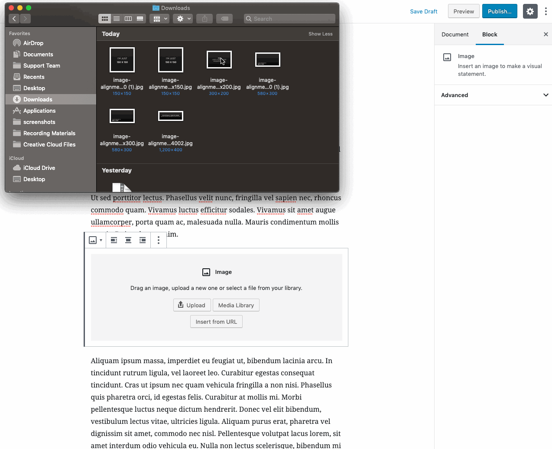Align the image block to the right

pyautogui.click(x=143, y=240)
